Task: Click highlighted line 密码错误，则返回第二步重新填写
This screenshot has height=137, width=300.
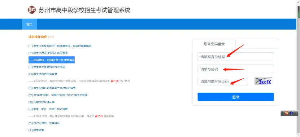Action: coord(52,60)
